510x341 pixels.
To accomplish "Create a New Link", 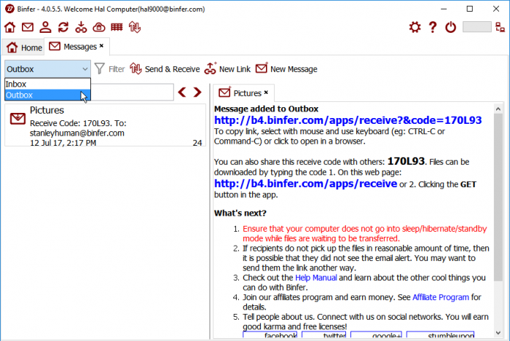I will tap(227, 69).
